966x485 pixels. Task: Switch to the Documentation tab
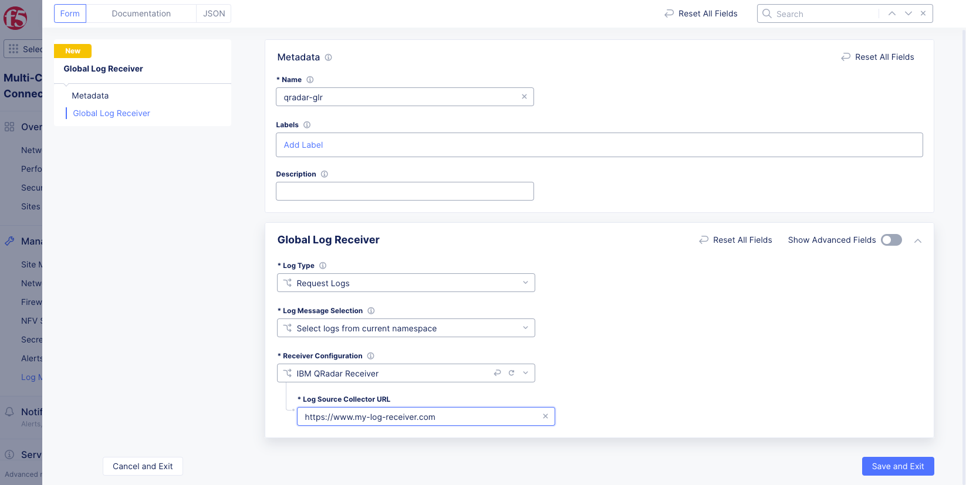[x=141, y=13]
